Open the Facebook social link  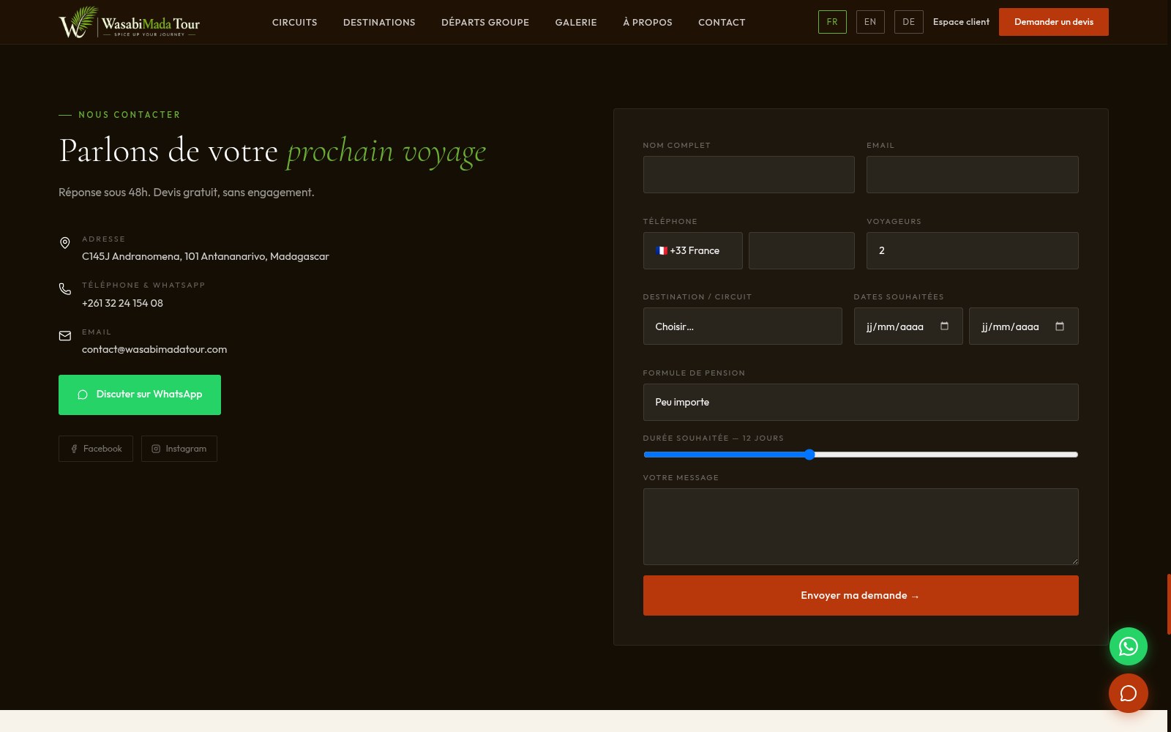pos(96,449)
